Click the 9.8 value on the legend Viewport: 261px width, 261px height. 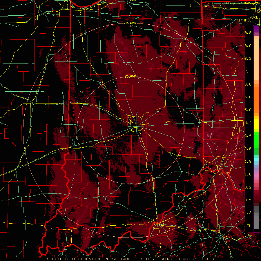(x=248, y=32)
